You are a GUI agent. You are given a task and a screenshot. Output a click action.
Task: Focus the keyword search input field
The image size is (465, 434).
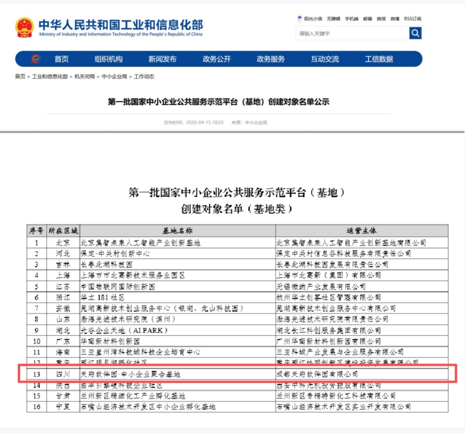(x=352, y=33)
